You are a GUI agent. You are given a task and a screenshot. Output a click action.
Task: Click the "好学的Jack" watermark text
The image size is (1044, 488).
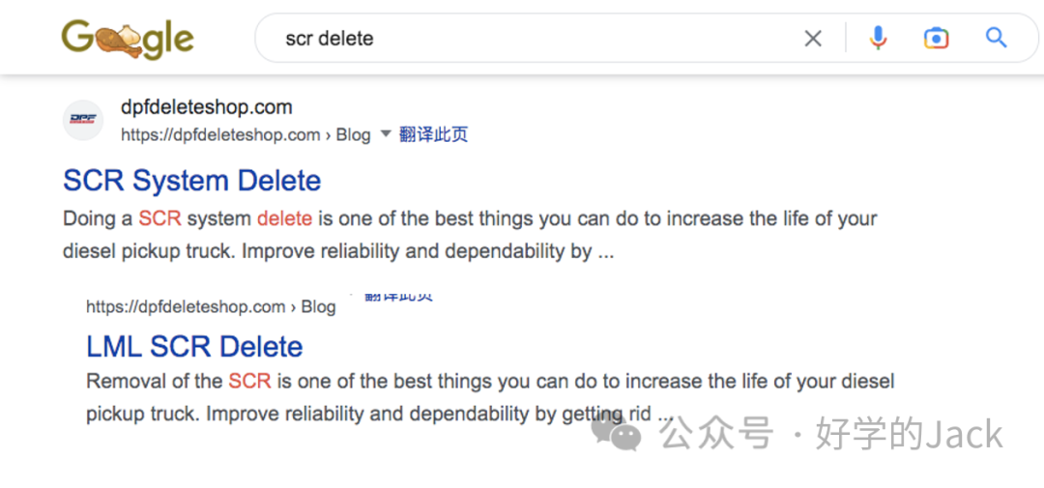[x=910, y=434]
